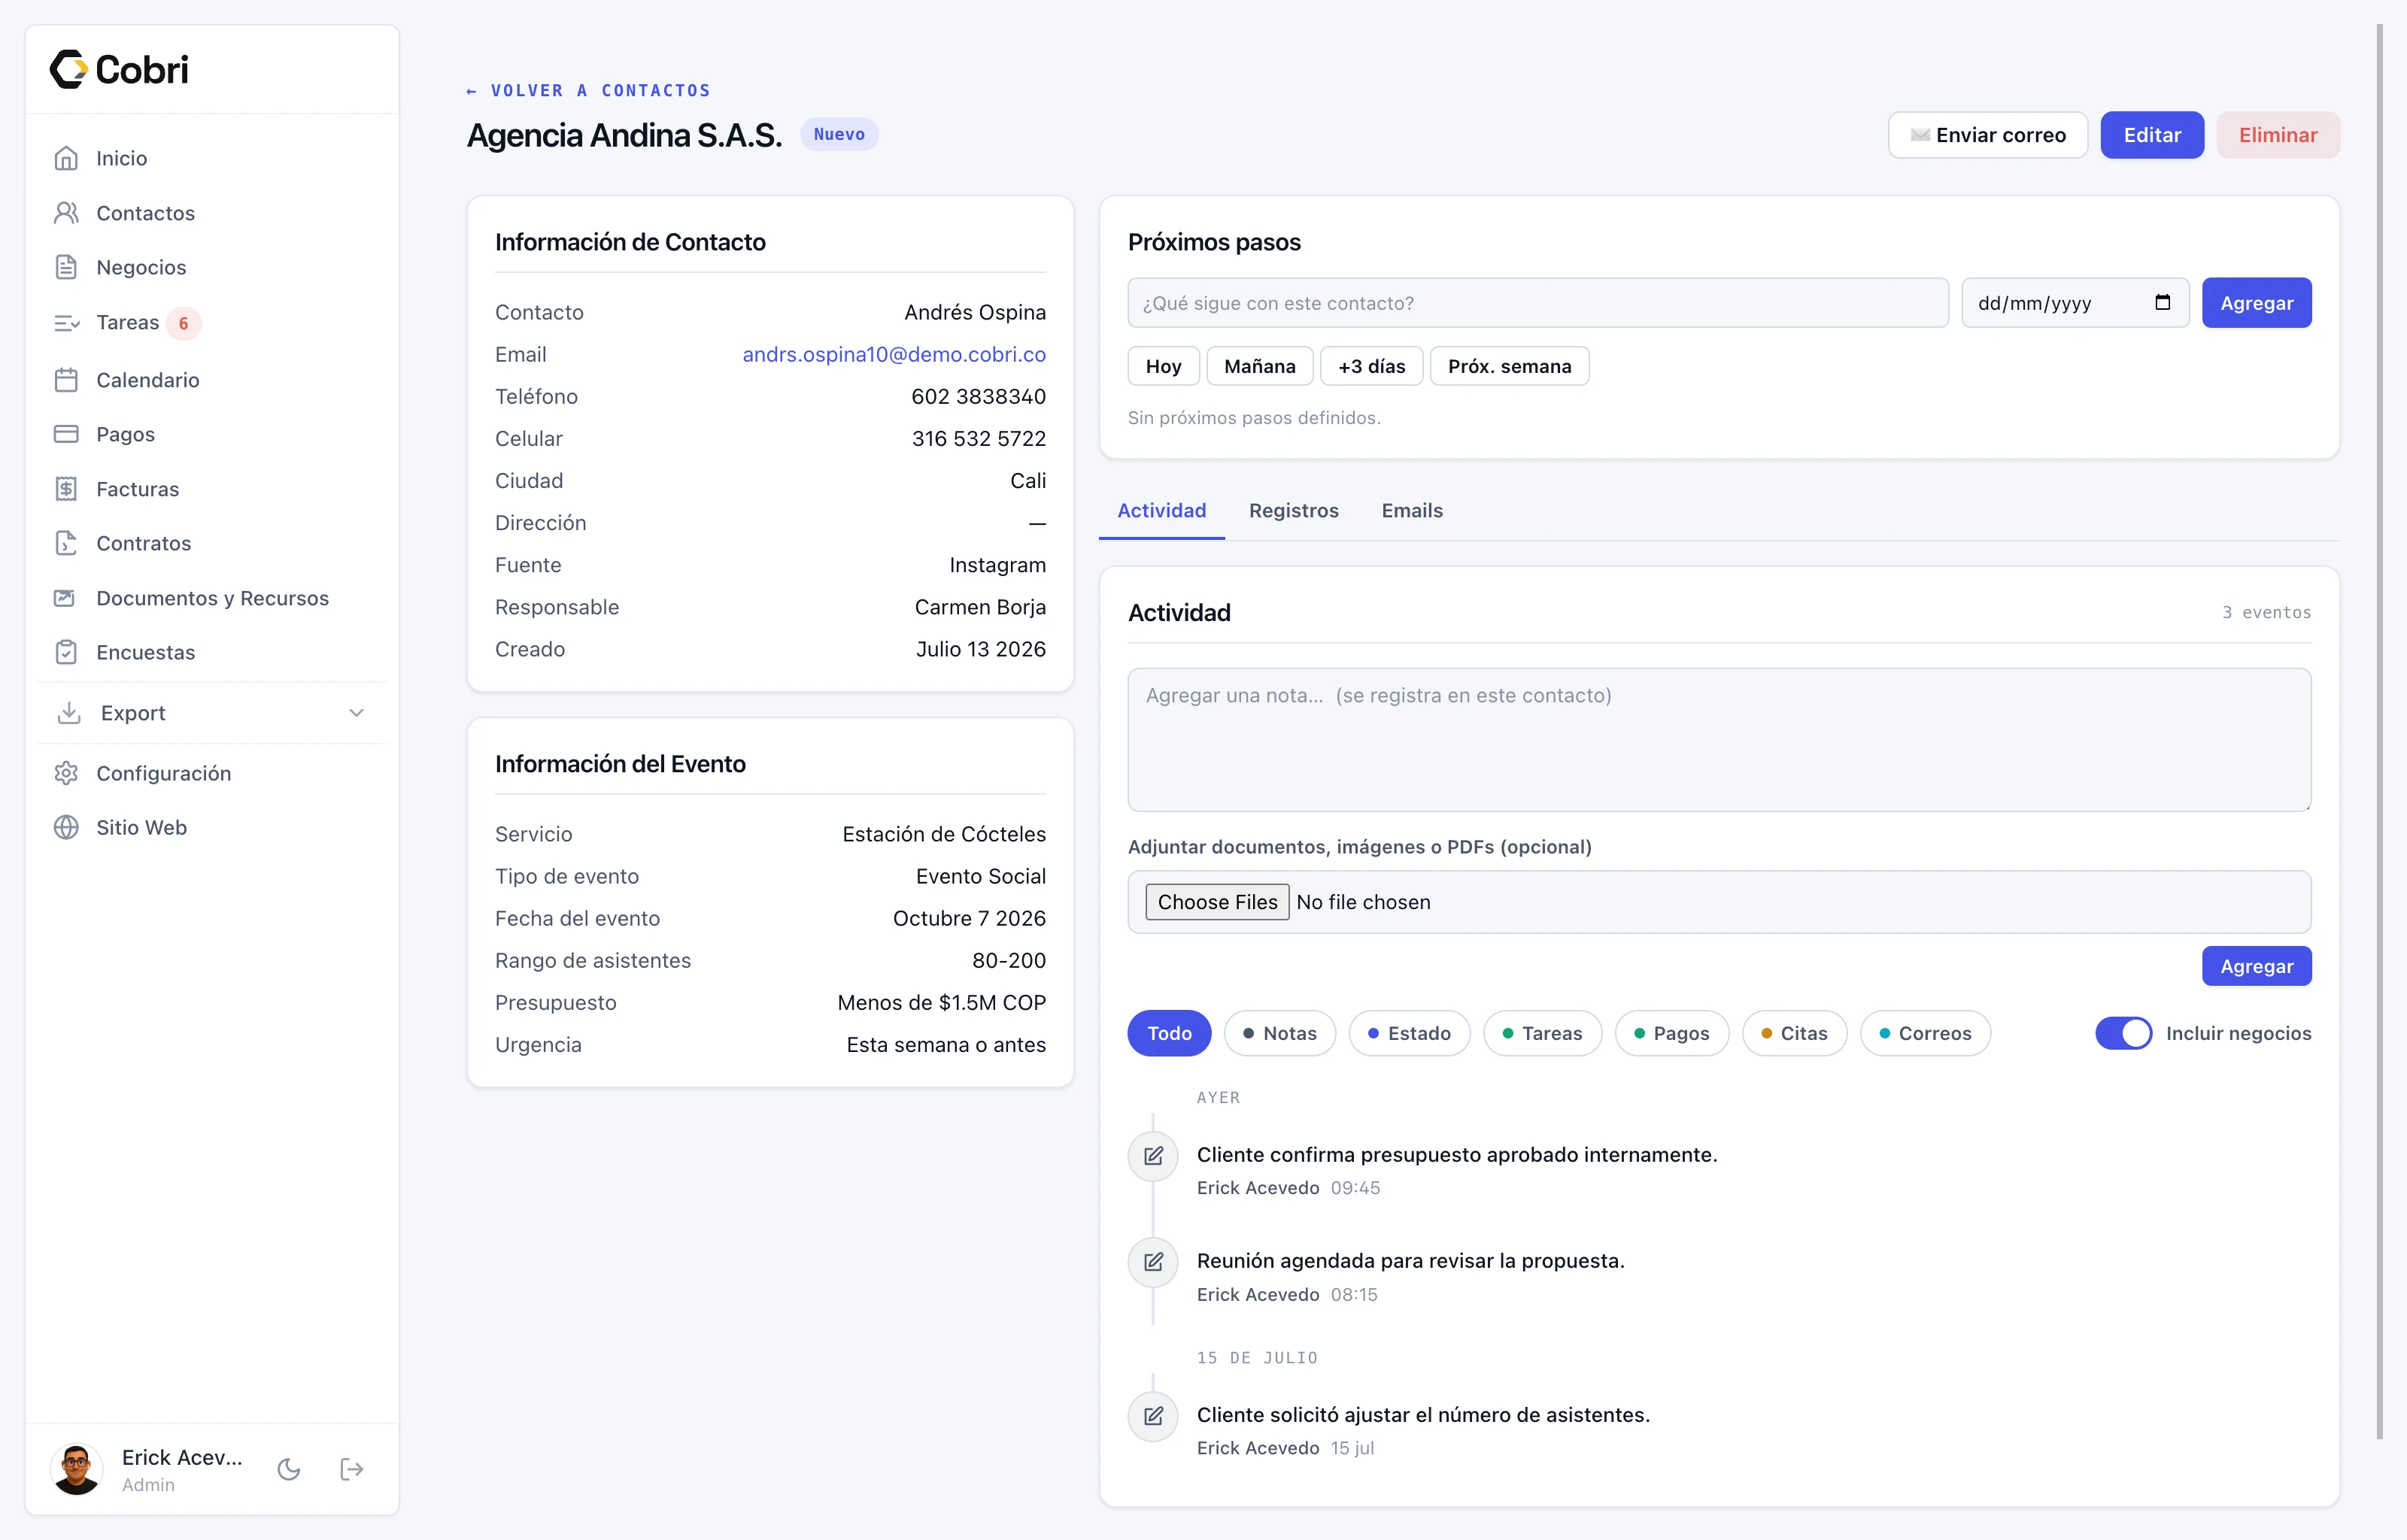The image size is (2407, 1540).
Task: Click the Nuevo status badge
Action: coord(839,134)
